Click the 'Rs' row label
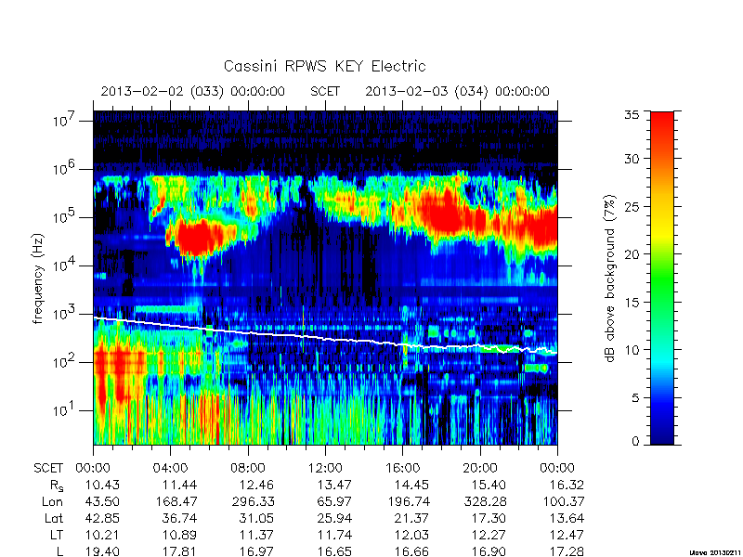Screen dimensions: 743x557 click(57, 486)
